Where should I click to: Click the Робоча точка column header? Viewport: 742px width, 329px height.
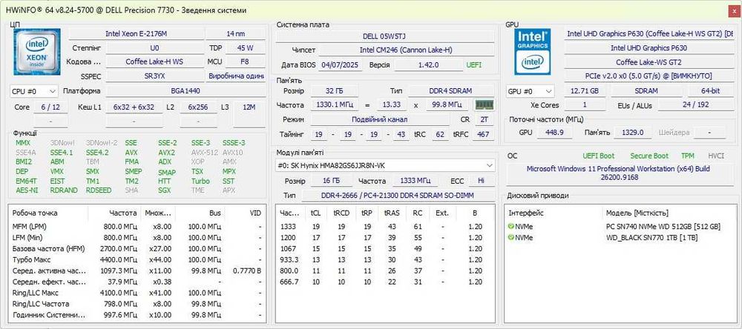pyautogui.click(x=49, y=213)
